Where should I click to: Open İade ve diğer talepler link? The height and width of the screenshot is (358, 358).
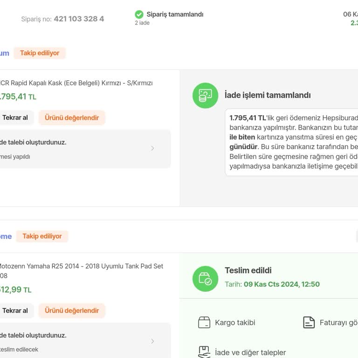coord(250,352)
